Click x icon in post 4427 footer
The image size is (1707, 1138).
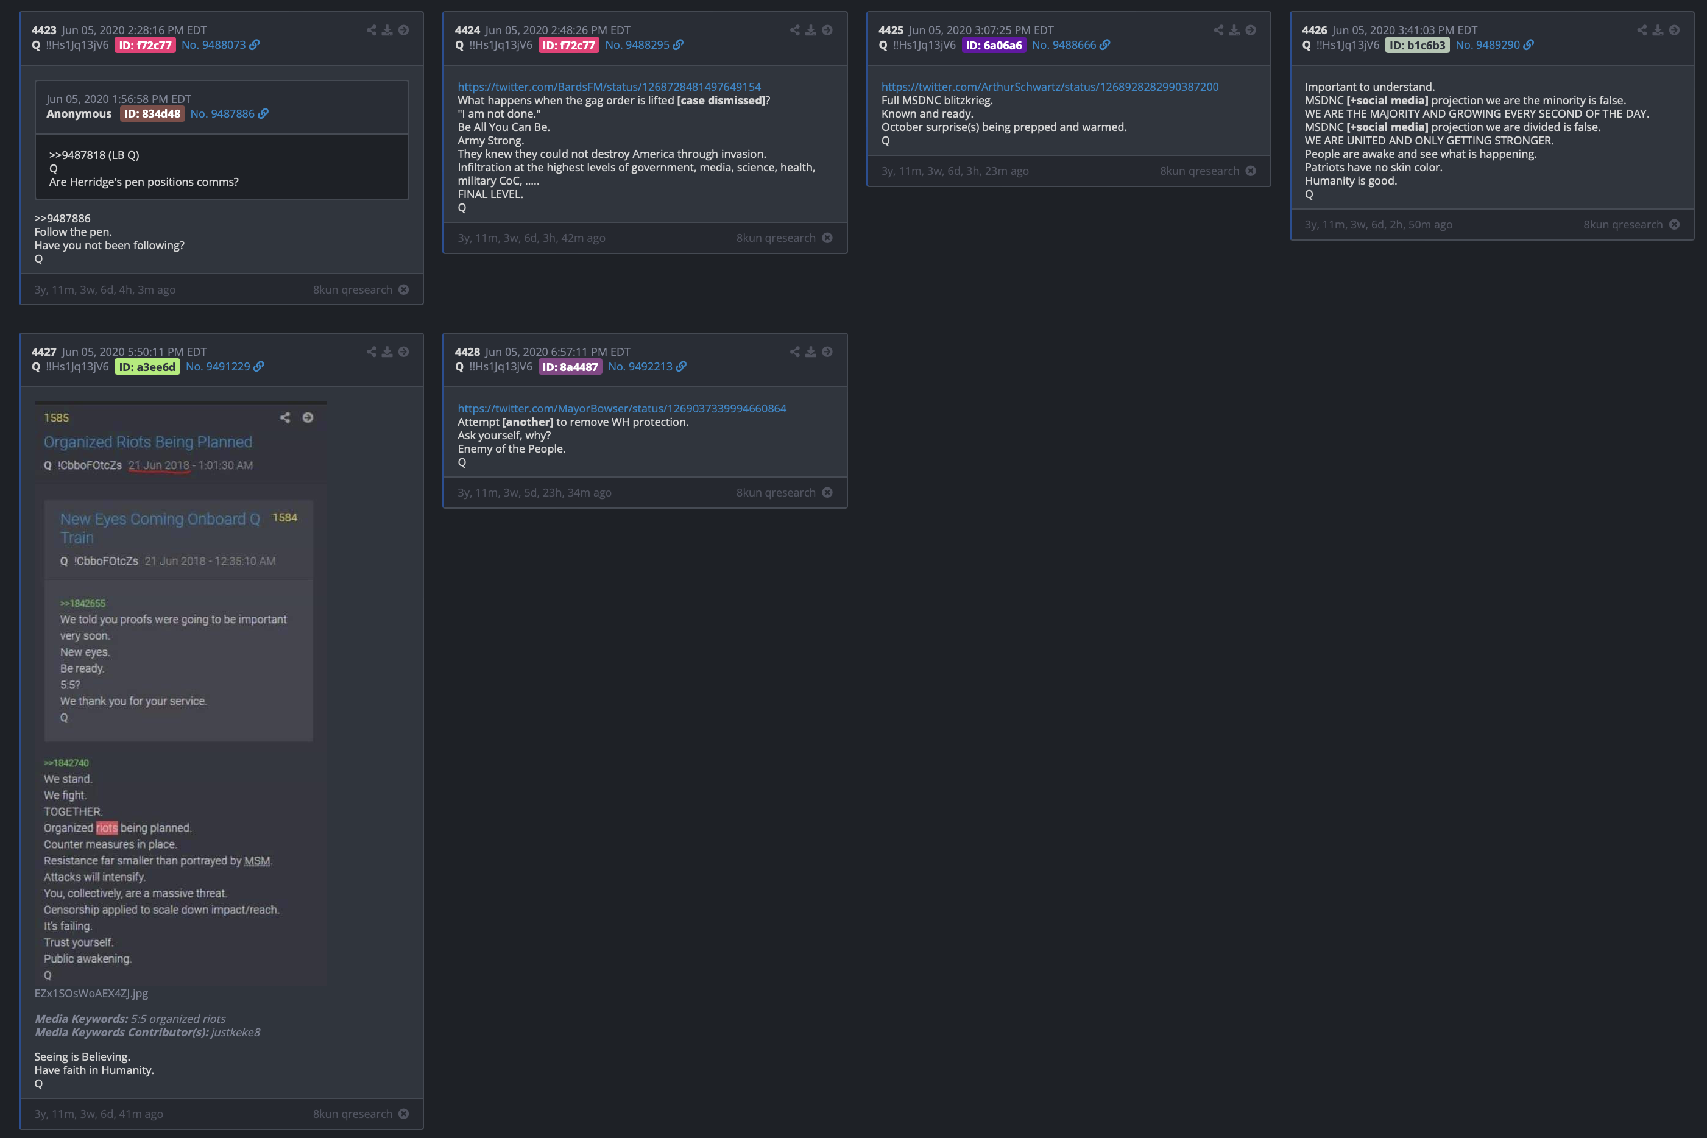coord(403,1114)
